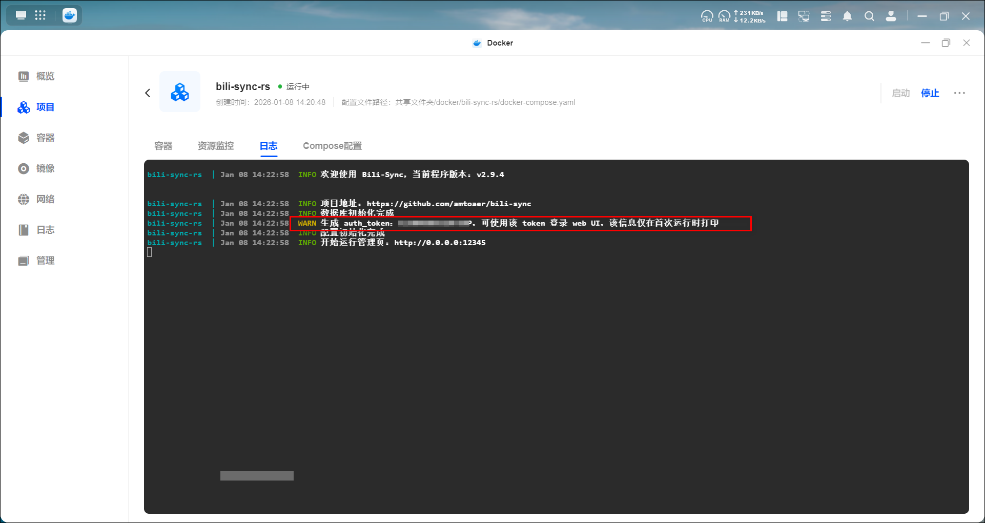Open the notifications bell icon
985x523 pixels.
[x=847, y=16]
